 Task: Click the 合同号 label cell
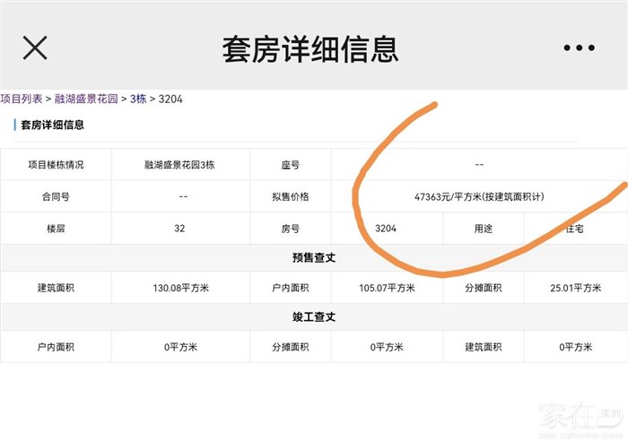(56, 196)
